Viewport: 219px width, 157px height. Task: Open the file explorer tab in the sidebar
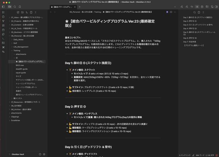pos(10,7)
